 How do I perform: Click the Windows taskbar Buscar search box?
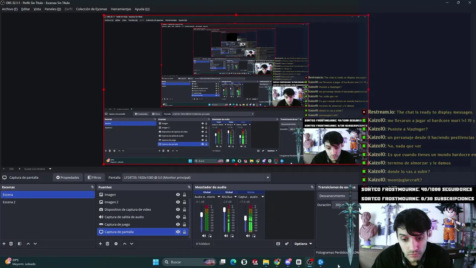pyautogui.click(x=190, y=262)
